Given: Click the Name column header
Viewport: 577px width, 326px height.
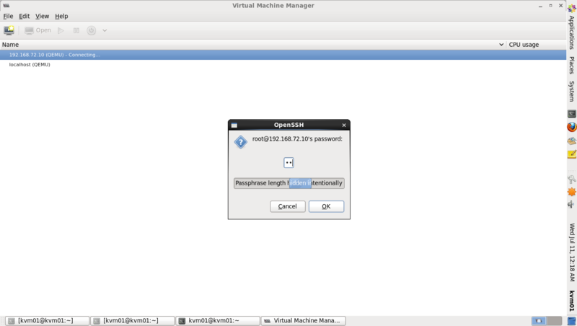Looking at the screenshot, I should 253,45.
